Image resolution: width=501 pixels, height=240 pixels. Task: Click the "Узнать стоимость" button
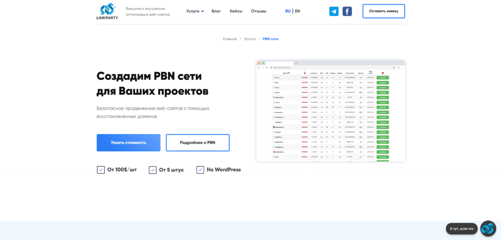[x=128, y=143]
